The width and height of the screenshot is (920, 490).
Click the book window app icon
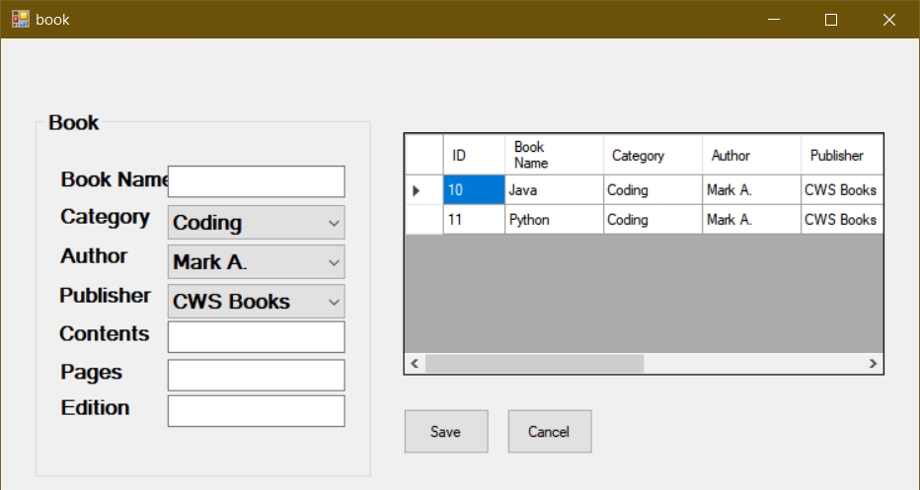pos(21,20)
